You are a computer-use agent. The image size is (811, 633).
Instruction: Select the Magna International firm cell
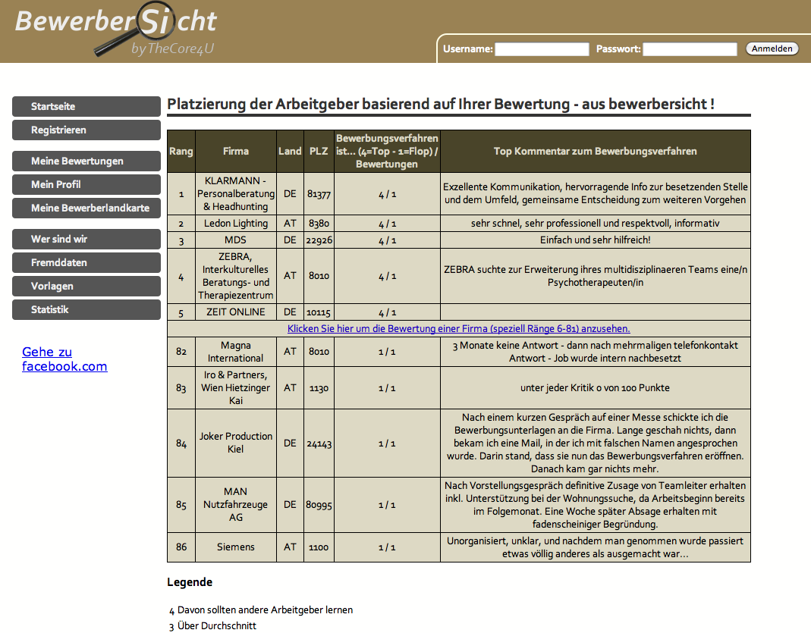pyautogui.click(x=236, y=352)
